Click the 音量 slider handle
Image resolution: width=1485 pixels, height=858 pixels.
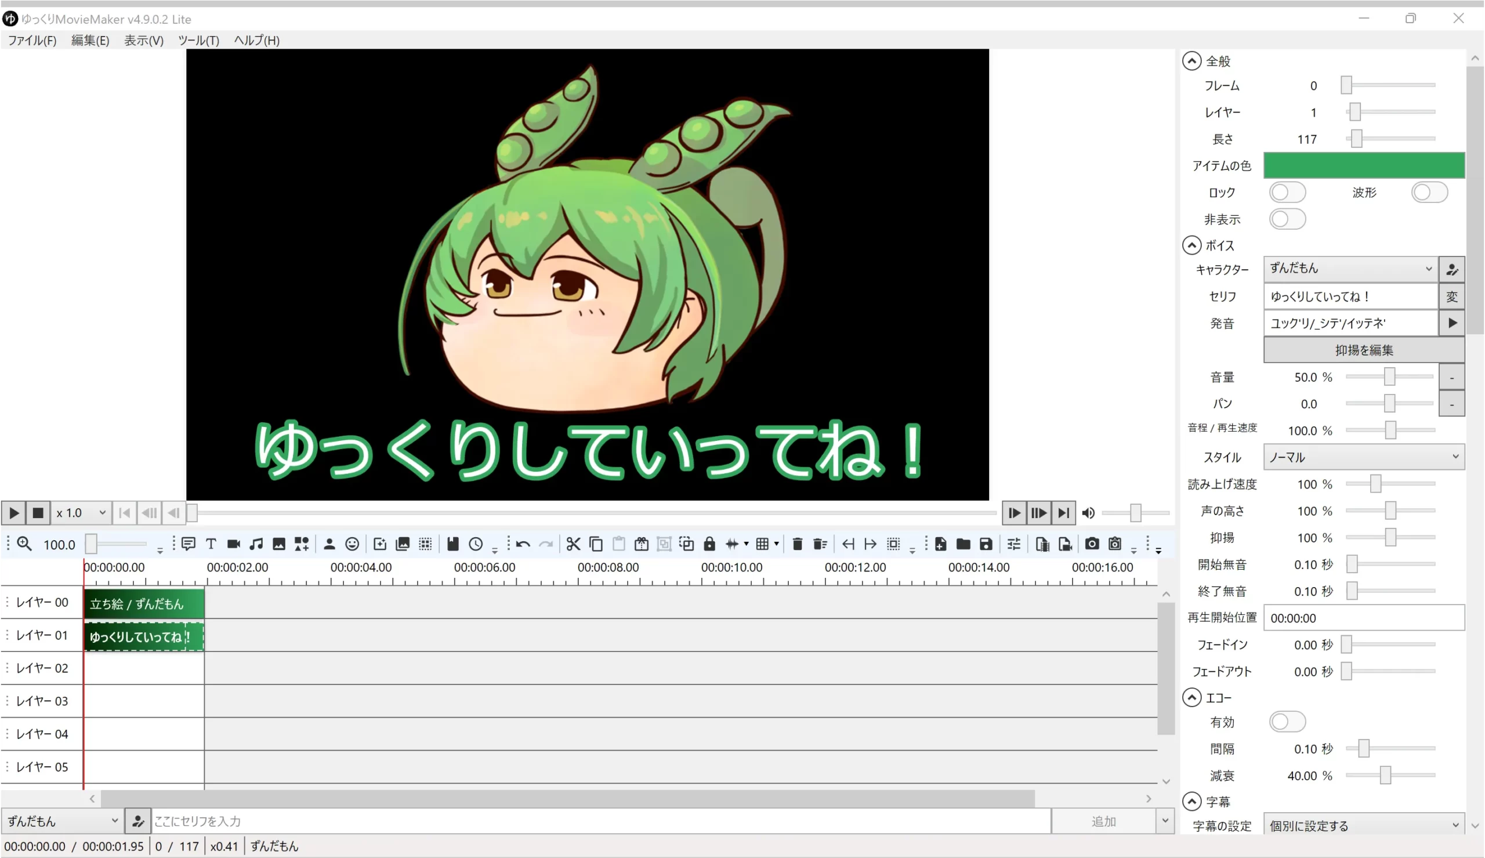[x=1389, y=376]
